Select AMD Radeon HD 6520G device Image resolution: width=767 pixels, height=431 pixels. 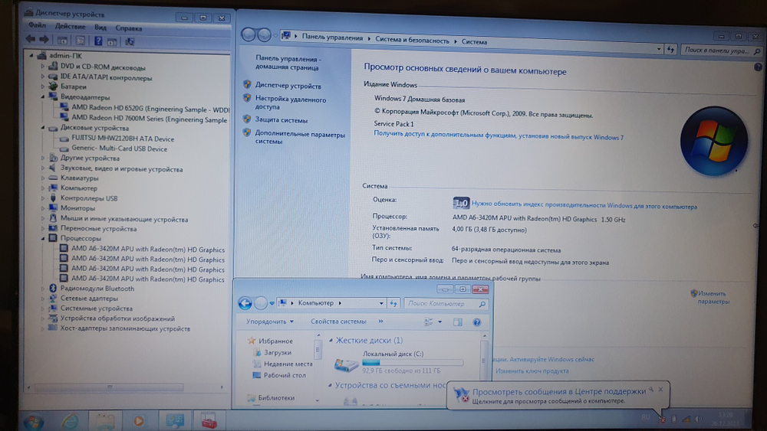[x=150, y=109]
